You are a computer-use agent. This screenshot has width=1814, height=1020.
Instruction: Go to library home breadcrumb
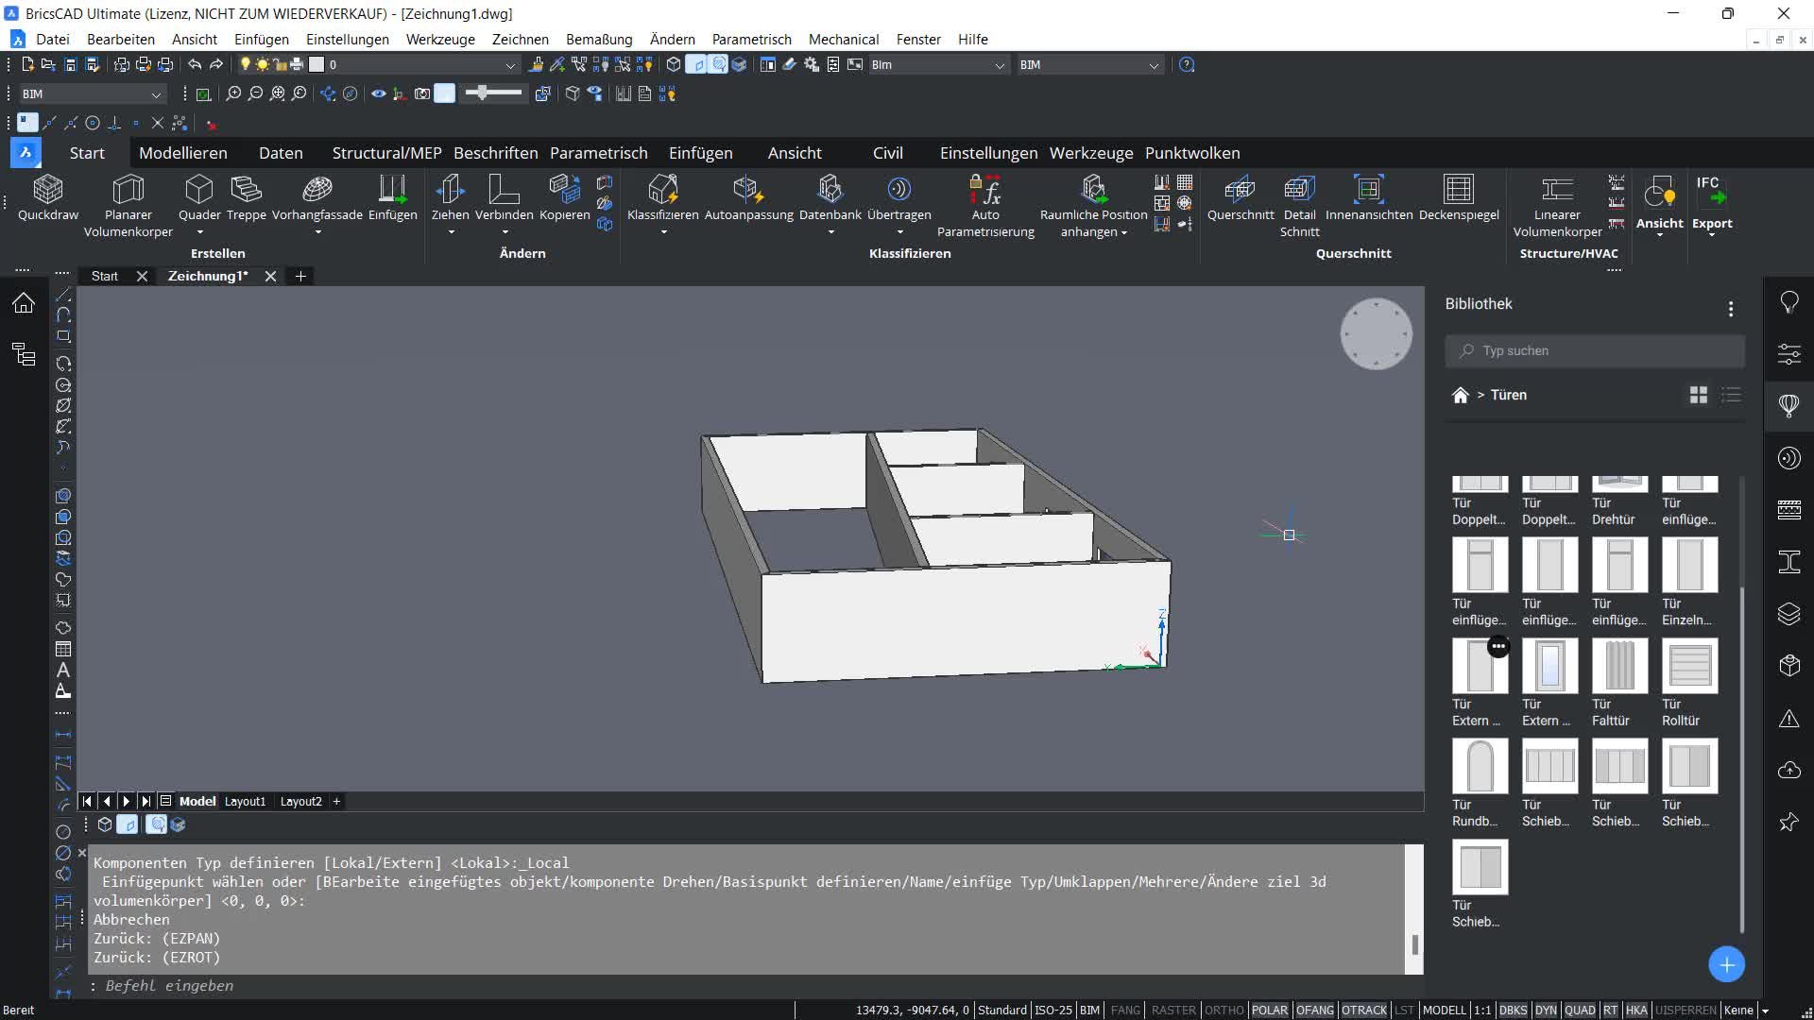[1460, 395]
